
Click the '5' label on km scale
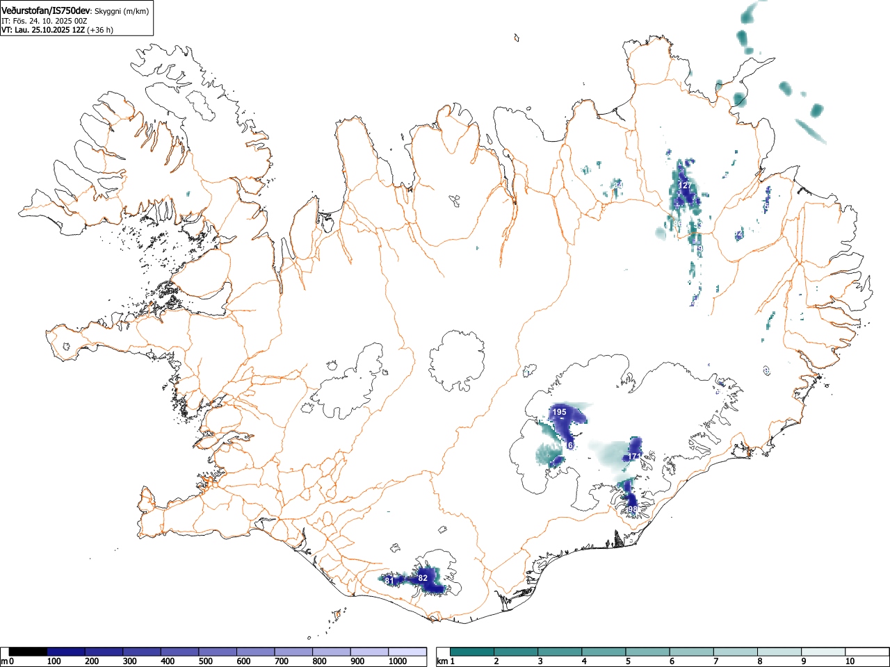[x=627, y=661]
